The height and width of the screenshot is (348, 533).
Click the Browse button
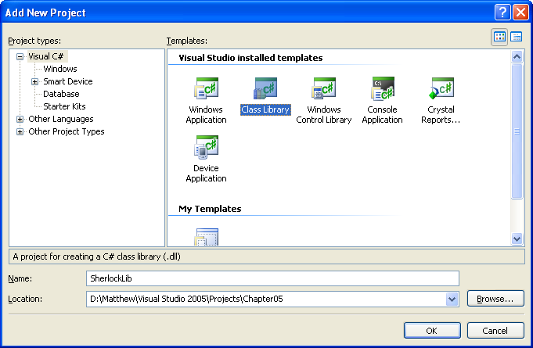coord(495,299)
